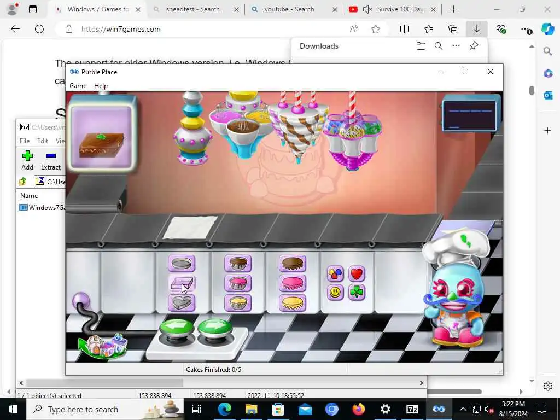
Task: Switch to Windows 7 Games browser tab
Action: pyautogui.click(x=98, y=9)
